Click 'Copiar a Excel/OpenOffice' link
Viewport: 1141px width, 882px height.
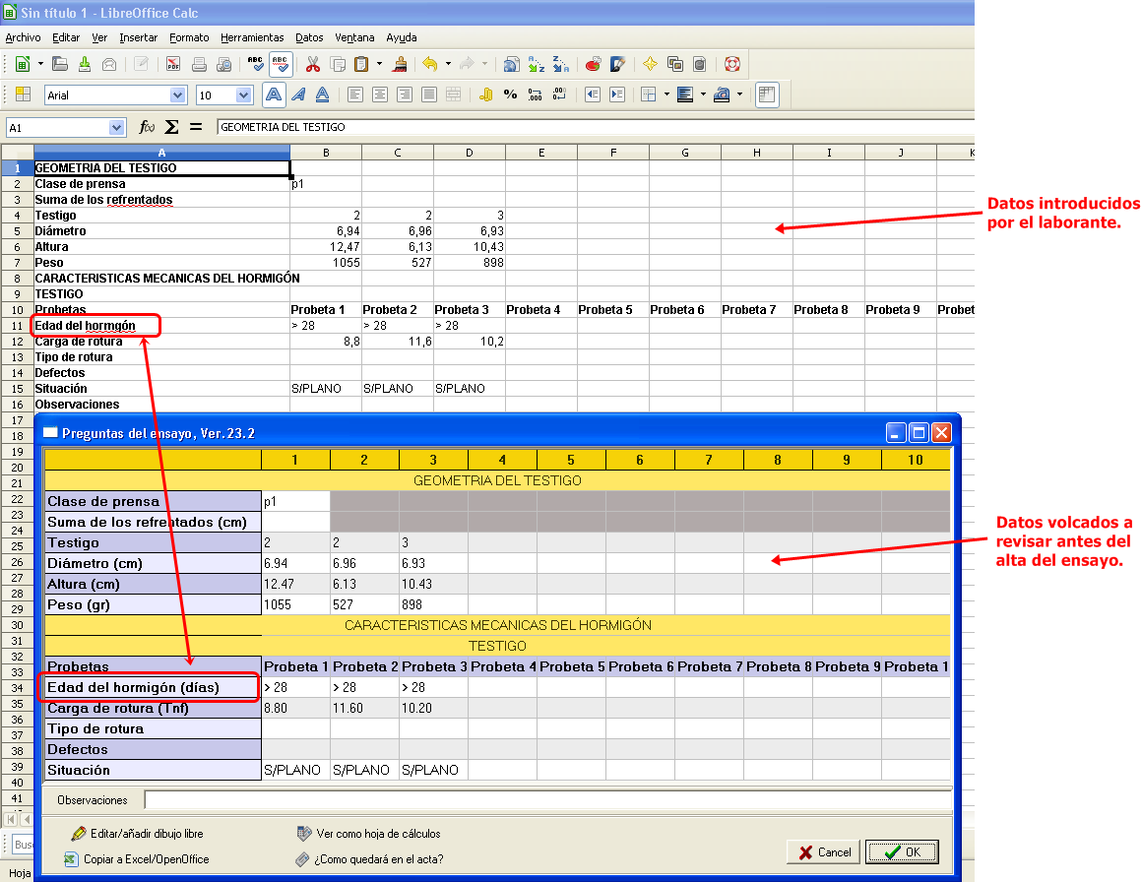coord(146,859)
